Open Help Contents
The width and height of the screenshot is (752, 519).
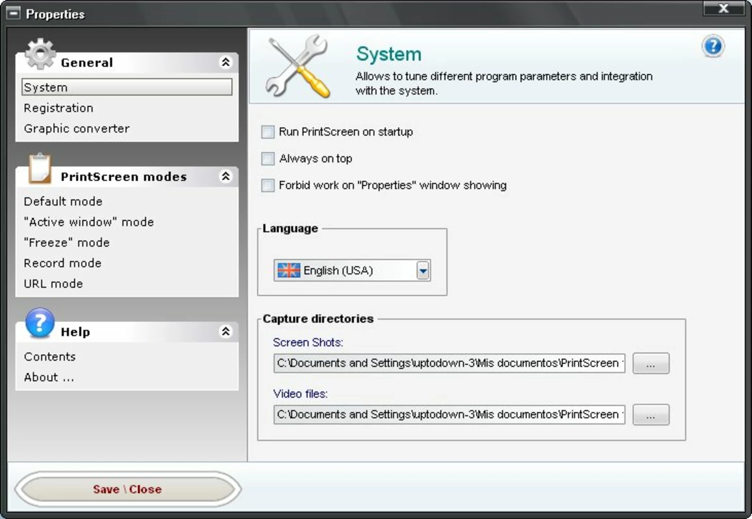50,357
